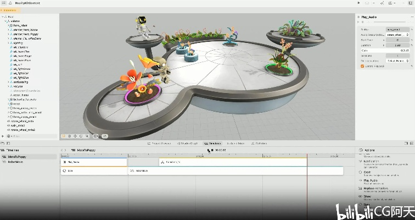This screenshot has width=415, height=220.
Task: Click the play button in top toolbar
Action: 358,3
